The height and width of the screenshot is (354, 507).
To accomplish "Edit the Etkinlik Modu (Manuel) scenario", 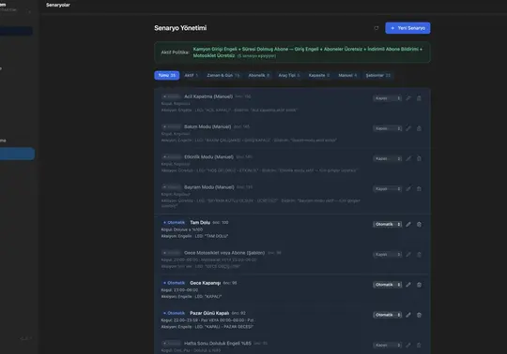I will pos(408,158).
